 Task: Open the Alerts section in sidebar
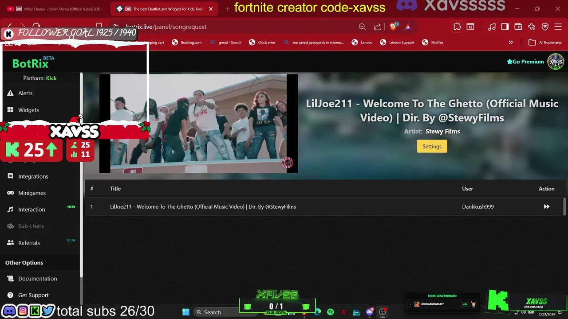click(25, 93)
